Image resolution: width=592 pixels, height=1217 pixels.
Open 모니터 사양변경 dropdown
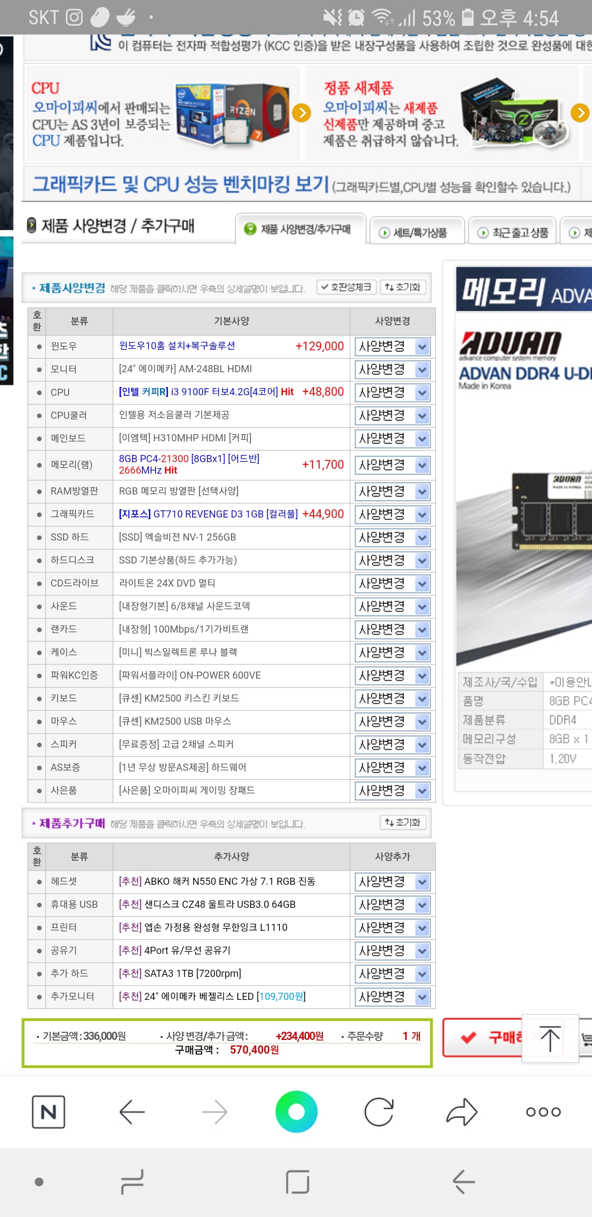point(392,369)
